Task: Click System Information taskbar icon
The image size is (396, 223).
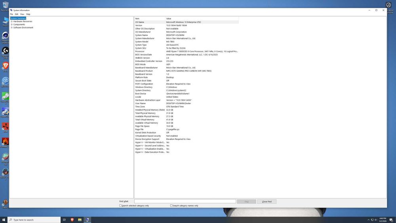Action: [88, 220]
